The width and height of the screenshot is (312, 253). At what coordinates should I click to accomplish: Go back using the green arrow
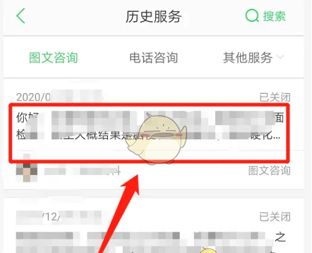click(21, 16)
